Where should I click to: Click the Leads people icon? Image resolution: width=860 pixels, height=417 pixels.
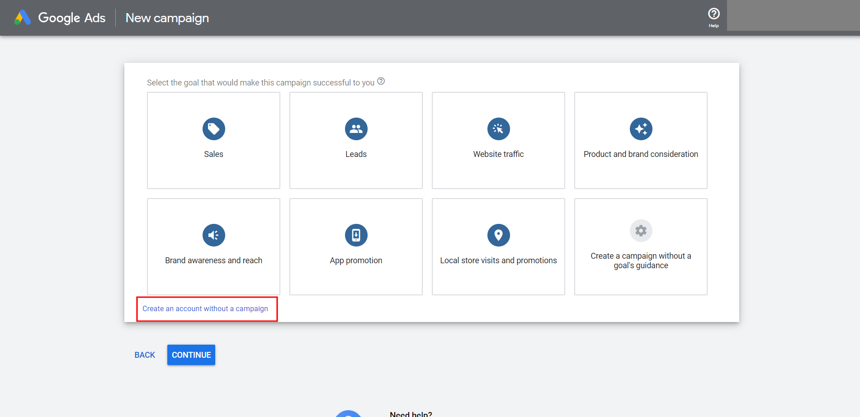[x=356, y=129]
